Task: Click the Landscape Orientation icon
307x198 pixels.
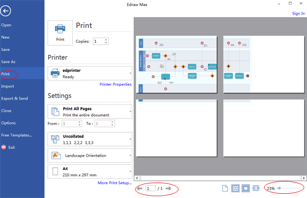Action: click(56, 155)
